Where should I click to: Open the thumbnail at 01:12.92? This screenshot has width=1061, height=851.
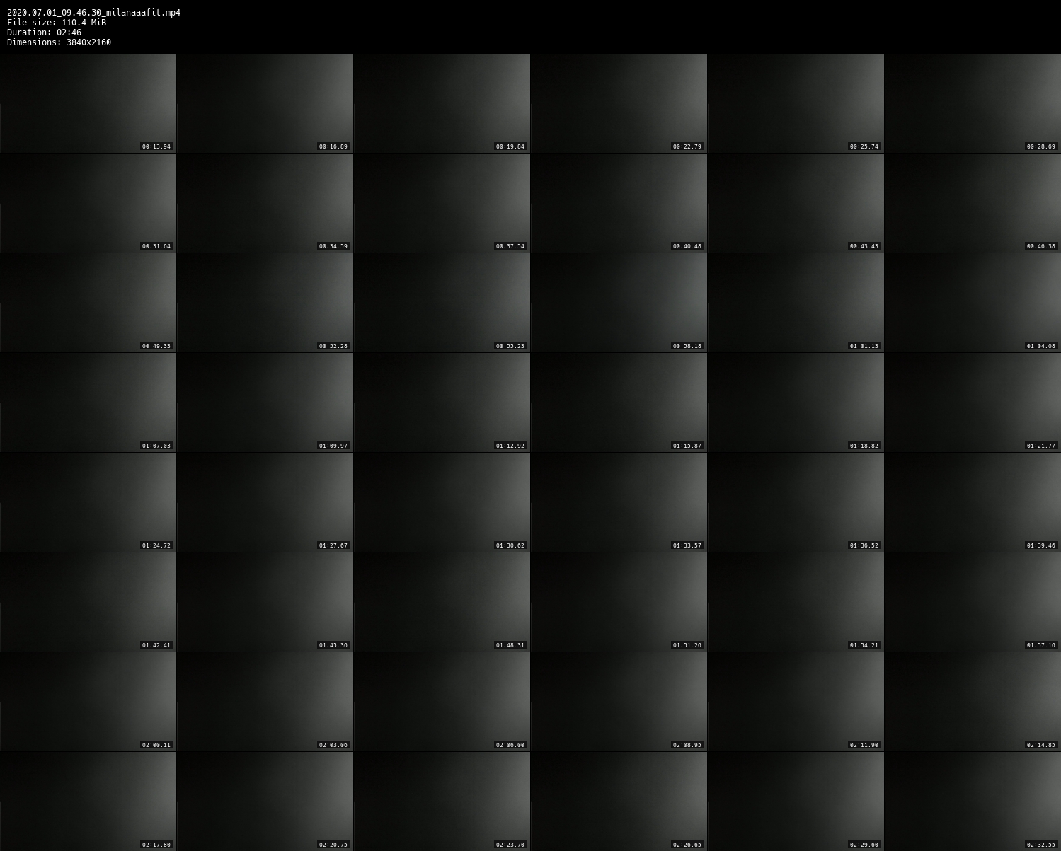pyautogui.click(x=442, y=403)
